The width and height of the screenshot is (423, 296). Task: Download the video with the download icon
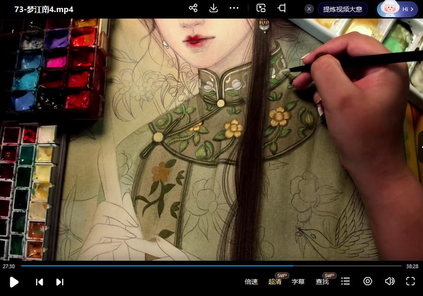coord(214,8)
